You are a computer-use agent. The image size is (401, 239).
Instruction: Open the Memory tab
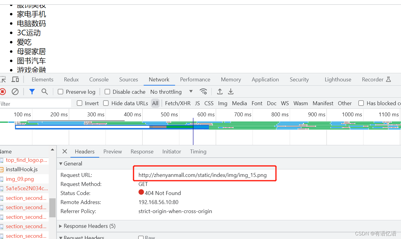point(231,80)
